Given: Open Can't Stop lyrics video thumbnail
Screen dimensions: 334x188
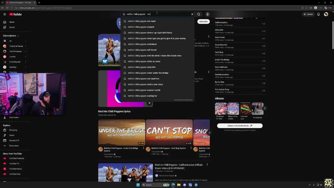Looking at the screenshot, I should (169, 132).
